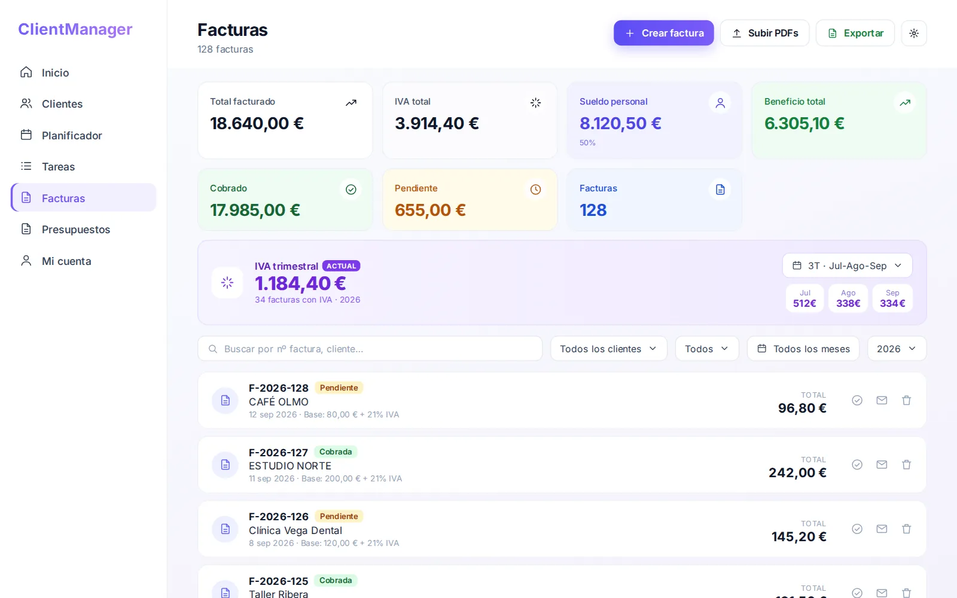
Task: Delete invoice F-2026-127
Action: [x=906, y=465]
